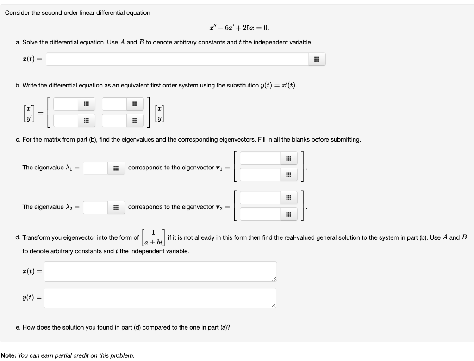Open the equation editor for eigenvalue λ1

[x=116, y=168]
